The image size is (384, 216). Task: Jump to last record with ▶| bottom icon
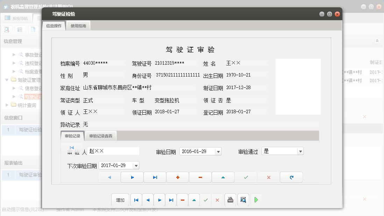pos(171,200)
